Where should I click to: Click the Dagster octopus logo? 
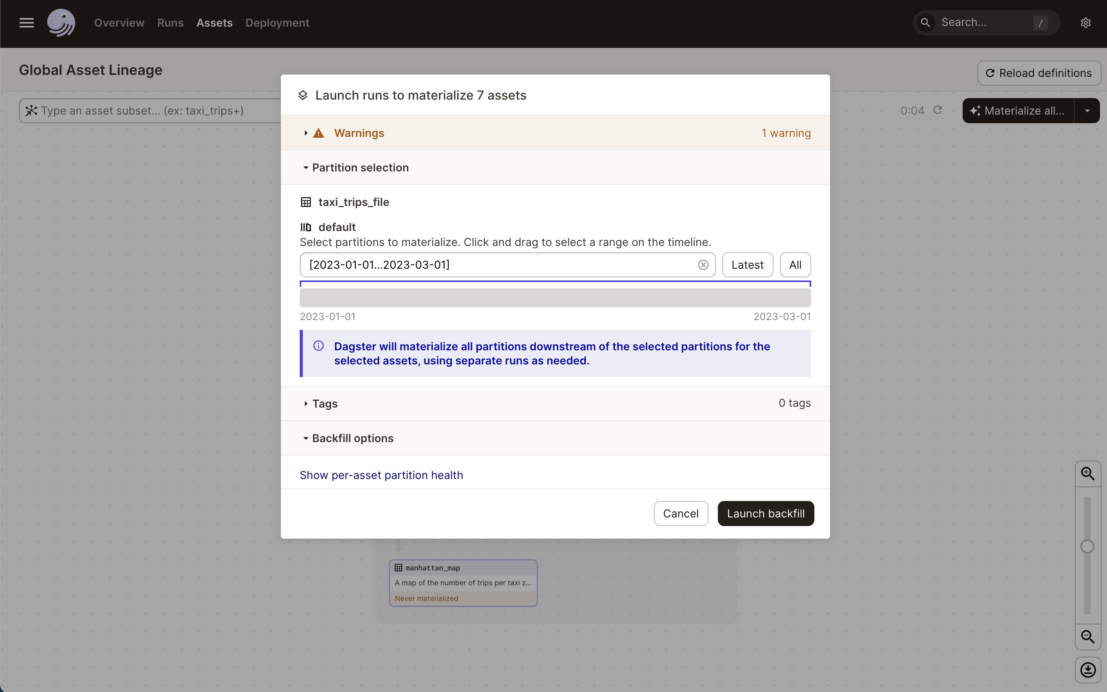click(61, 22)
